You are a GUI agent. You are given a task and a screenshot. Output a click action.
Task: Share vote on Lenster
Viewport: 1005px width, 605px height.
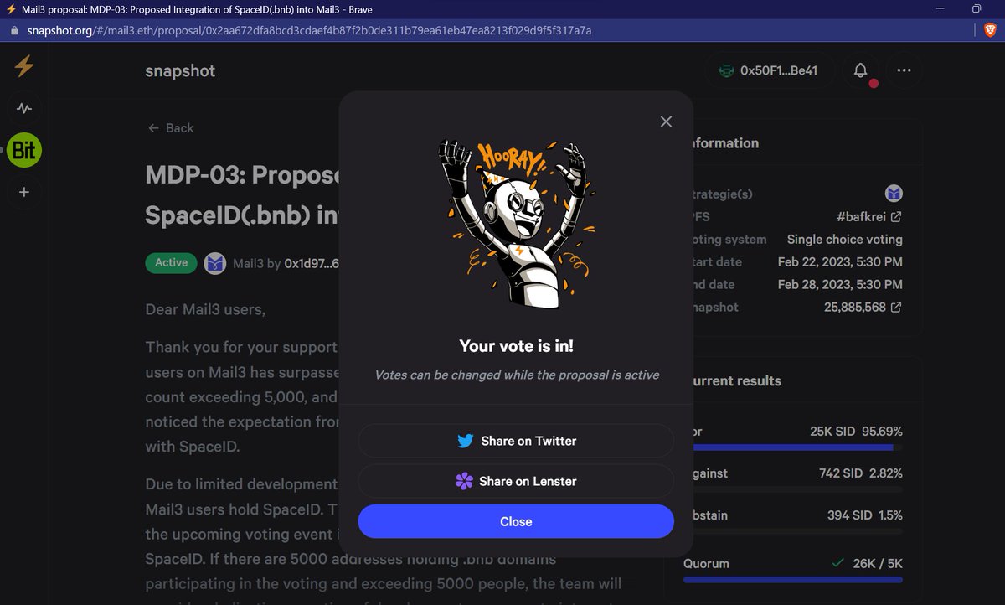[516, 481]
